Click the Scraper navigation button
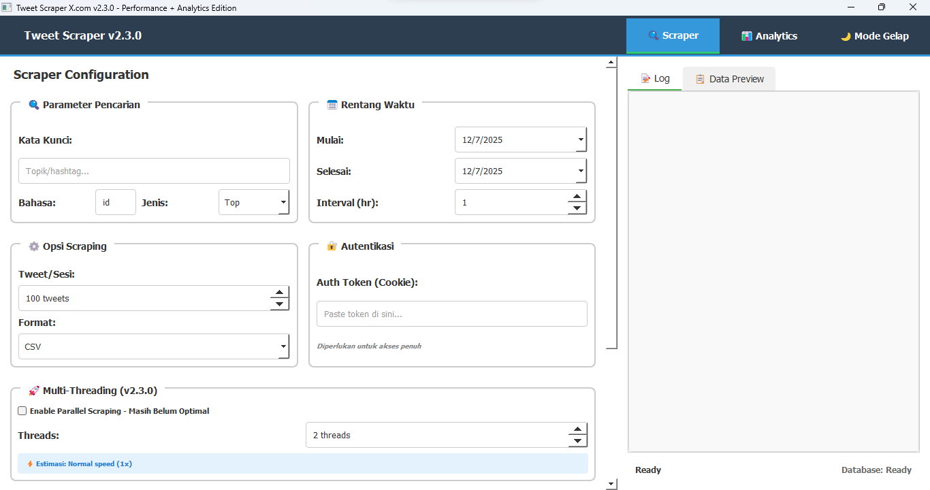 (673, 35)
